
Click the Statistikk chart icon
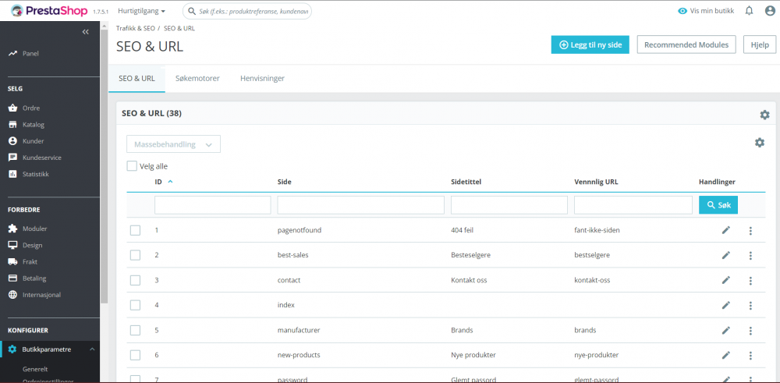pyautogui.click(x=13, y=174)
